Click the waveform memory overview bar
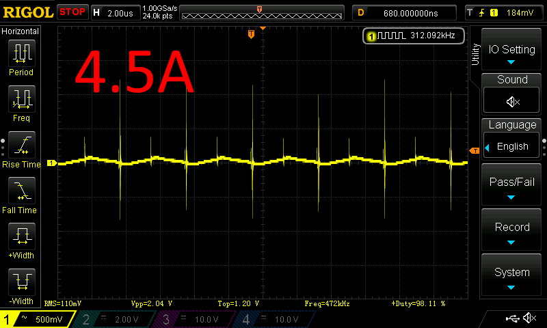Screen dimensions: 547x328 262,13
